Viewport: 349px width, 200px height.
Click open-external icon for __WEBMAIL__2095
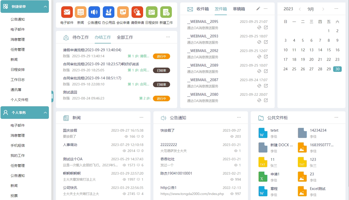tap(266, 28)
